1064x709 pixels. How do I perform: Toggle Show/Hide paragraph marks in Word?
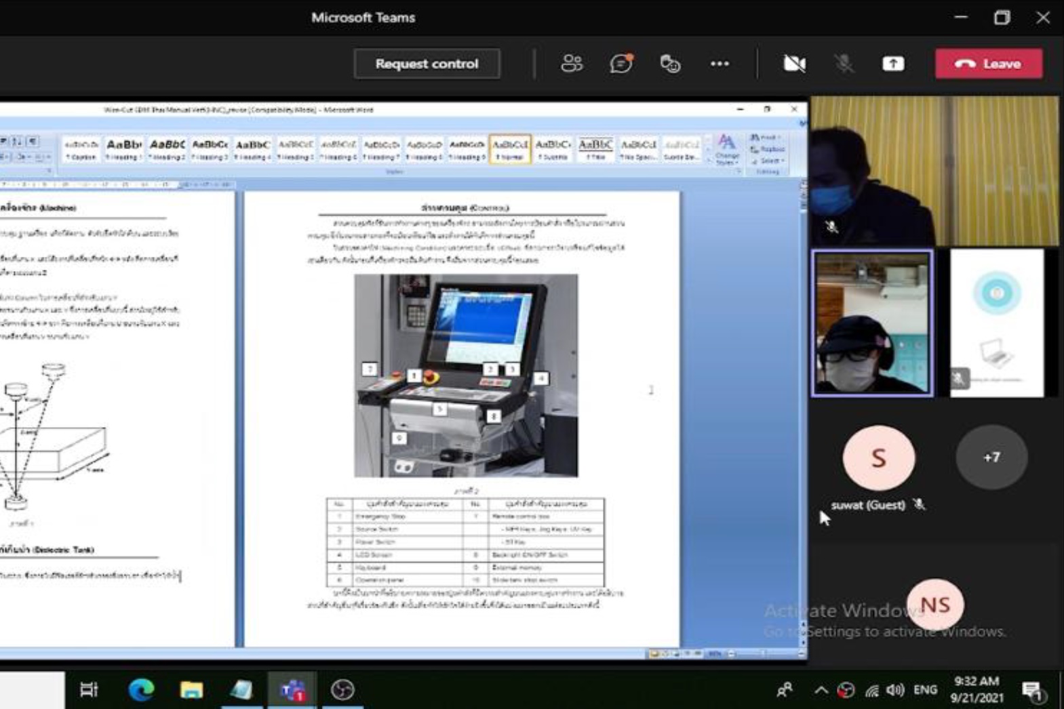32,141
